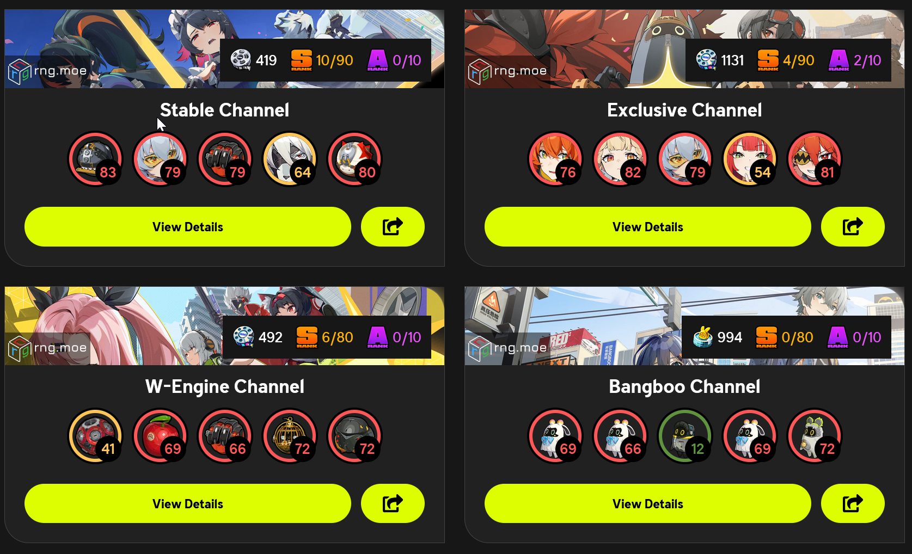Select the Exclusive Channel avatar with pity 54
Image resolution: width=912 pixels, height=554 pixels.
(x=750, y=159)
